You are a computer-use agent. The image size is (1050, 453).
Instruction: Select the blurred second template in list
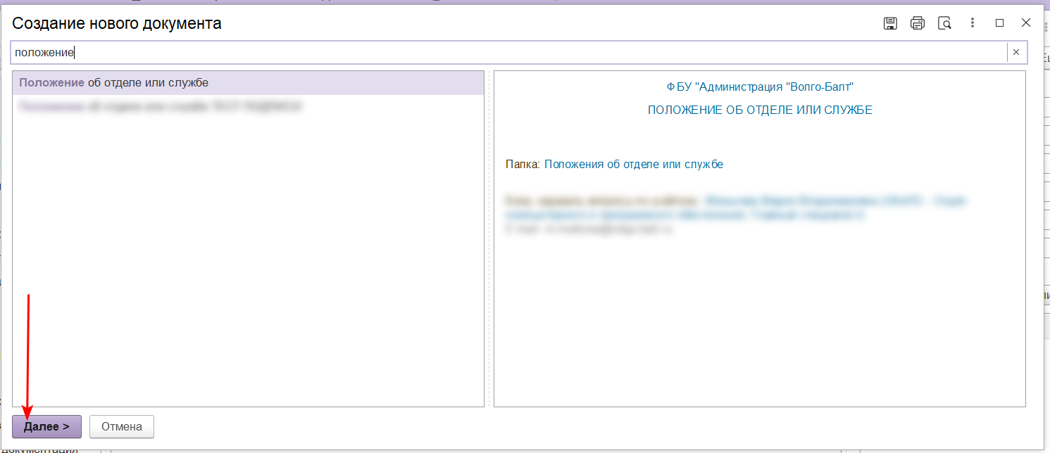[x=161, y=107]
